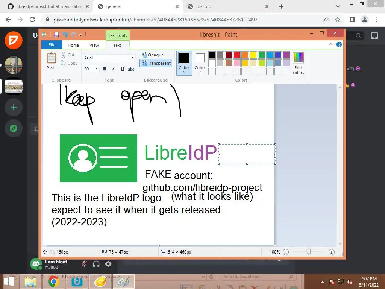Screen dimensions: 385x289
Task: Go back in the browser
Action: (x=8, y=20)
